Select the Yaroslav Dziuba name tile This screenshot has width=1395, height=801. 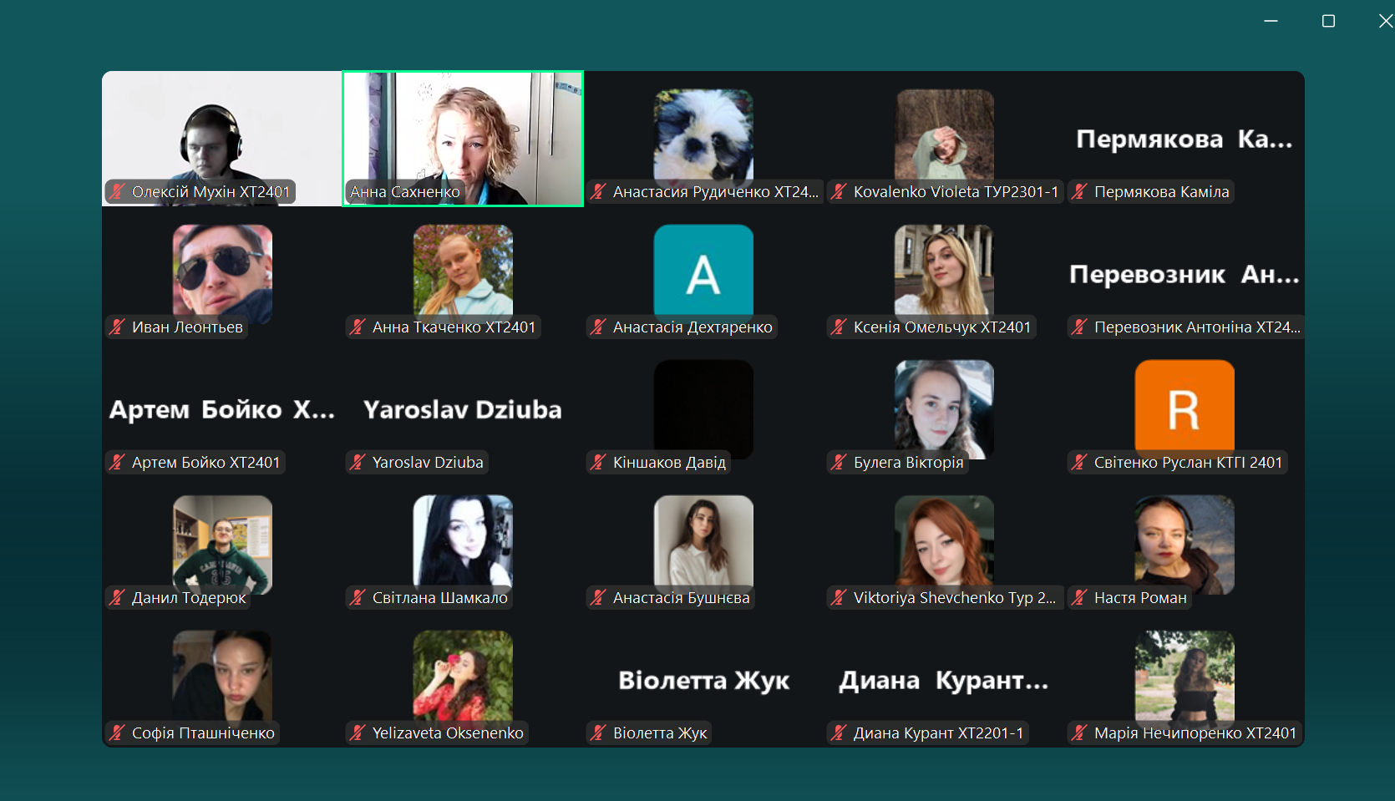463,409
